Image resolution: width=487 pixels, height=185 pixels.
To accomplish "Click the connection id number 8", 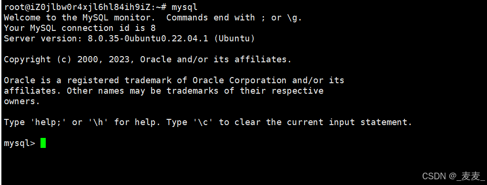I will 153,28.
